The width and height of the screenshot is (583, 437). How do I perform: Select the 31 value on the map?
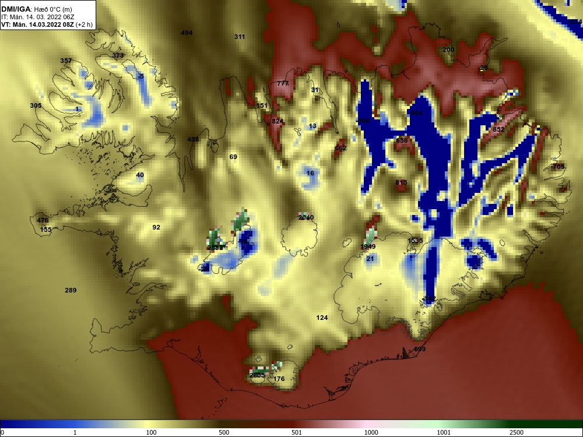[315, 90]
